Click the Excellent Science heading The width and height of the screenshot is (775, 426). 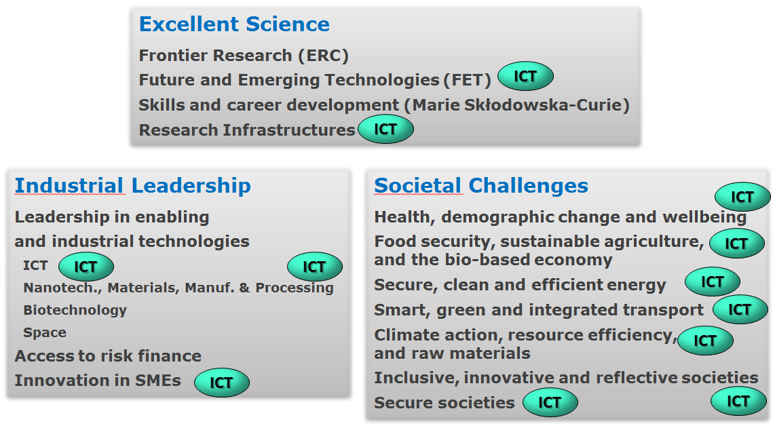234,24
